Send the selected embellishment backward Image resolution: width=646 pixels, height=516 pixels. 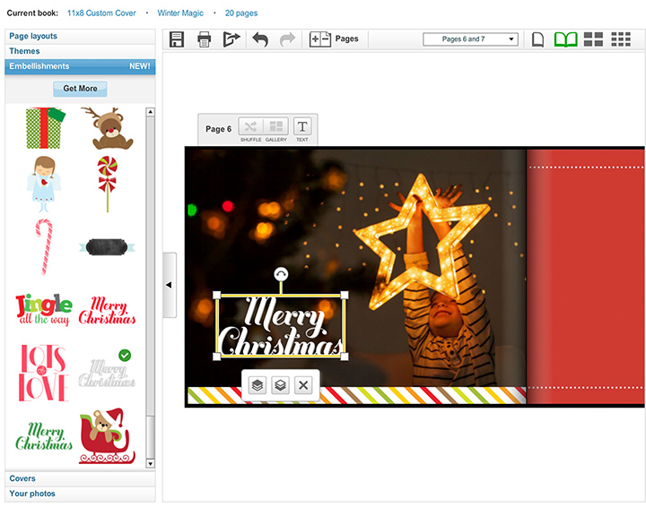pos(280,385)
